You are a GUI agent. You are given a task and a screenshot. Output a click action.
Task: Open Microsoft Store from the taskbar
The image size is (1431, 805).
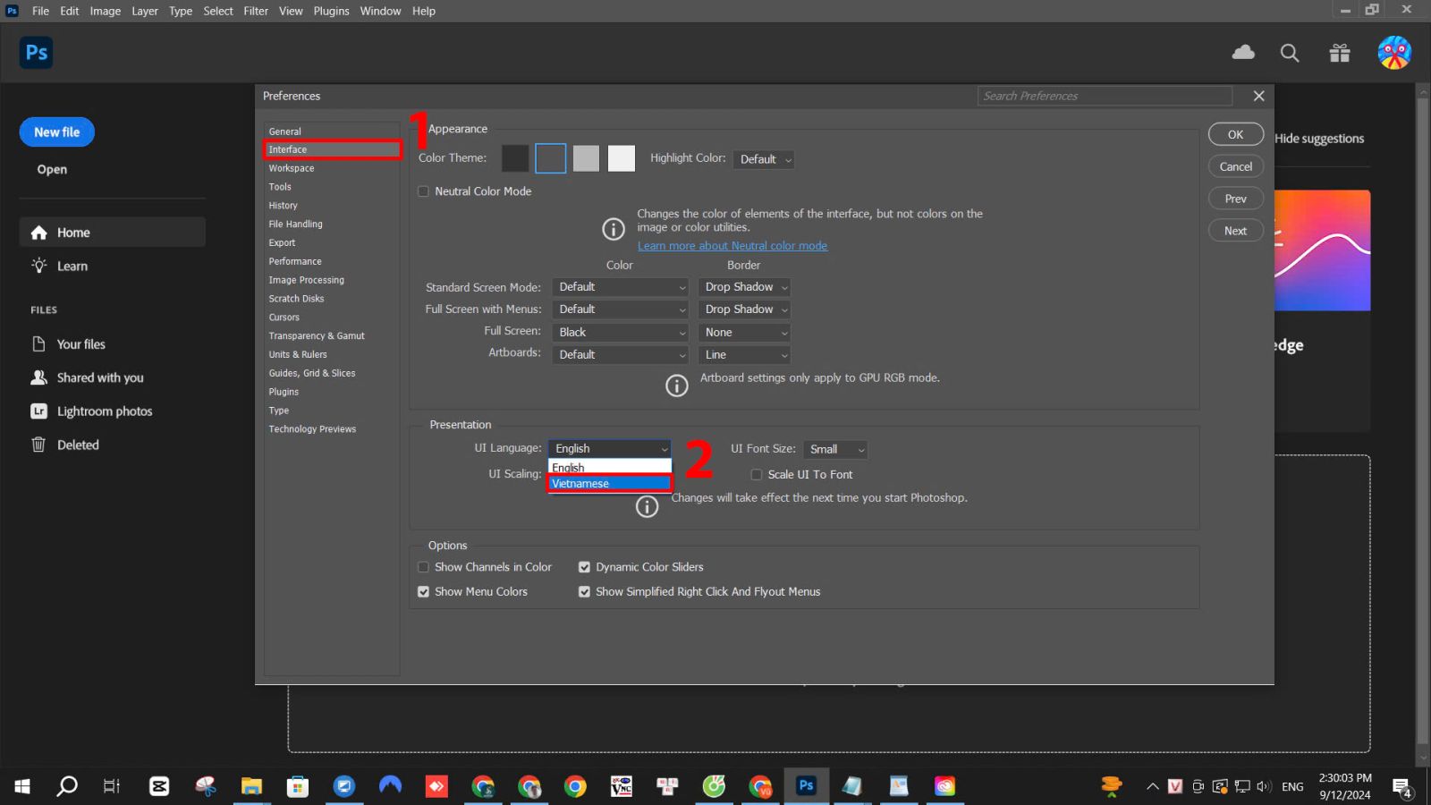click(x=298, y=786)
